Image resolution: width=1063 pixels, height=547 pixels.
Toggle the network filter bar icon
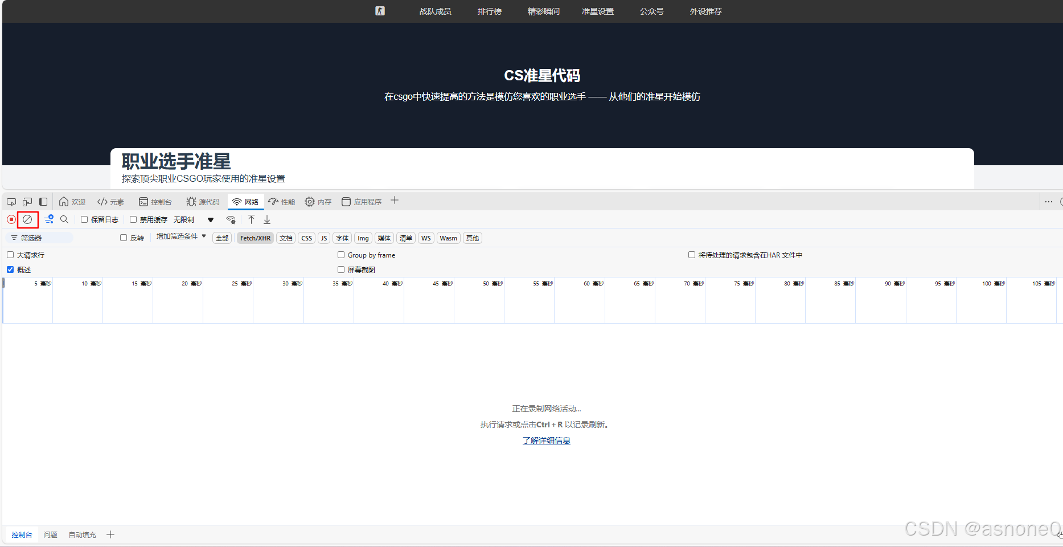click(x=49, y=219)
